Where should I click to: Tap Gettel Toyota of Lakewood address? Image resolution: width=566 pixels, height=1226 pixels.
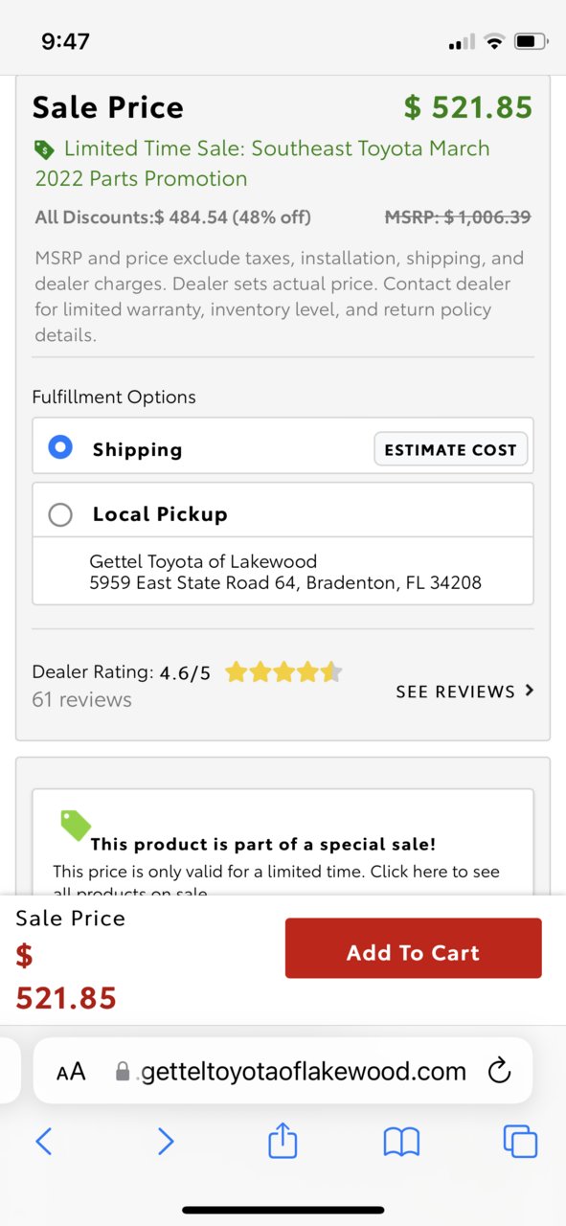[x=284, y=572]
